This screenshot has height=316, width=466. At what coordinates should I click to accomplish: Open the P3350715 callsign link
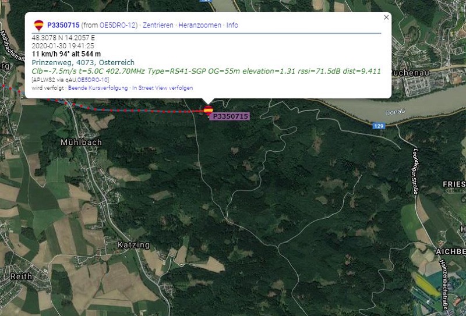(x=63, y=25)
